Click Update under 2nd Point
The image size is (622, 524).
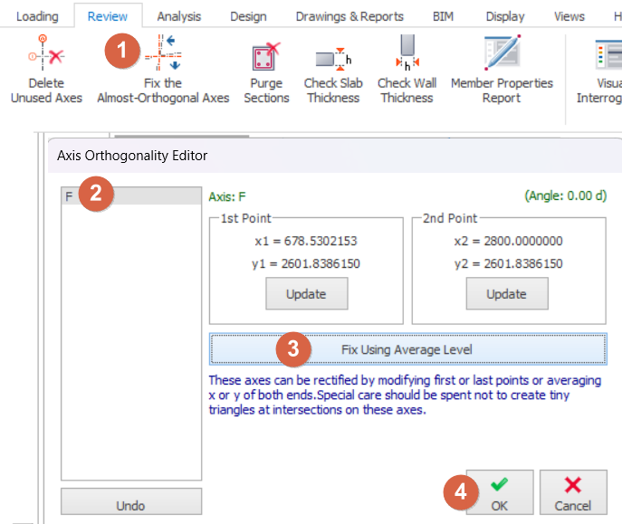click(x=506, y=294)
